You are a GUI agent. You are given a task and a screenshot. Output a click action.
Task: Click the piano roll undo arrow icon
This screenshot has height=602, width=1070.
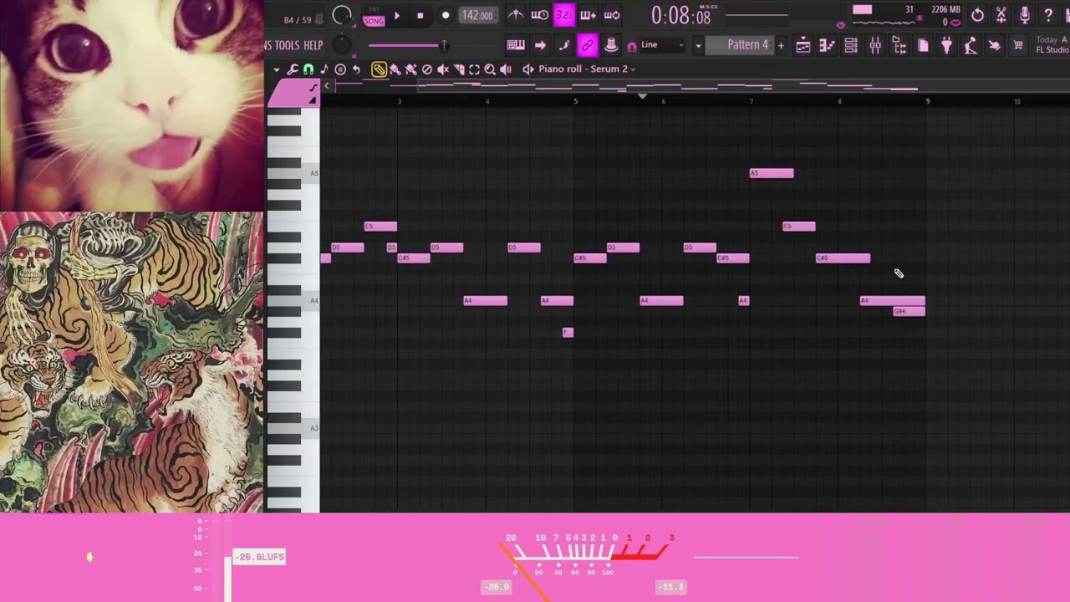coord(356,69)
